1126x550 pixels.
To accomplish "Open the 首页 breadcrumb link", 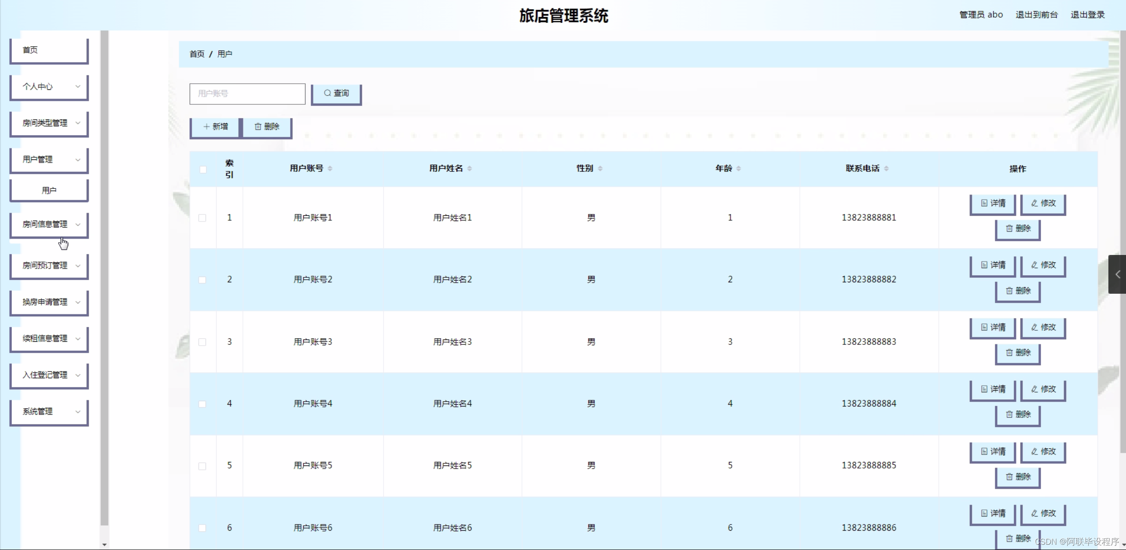I will pyautogui.click(x=197, y=54).
